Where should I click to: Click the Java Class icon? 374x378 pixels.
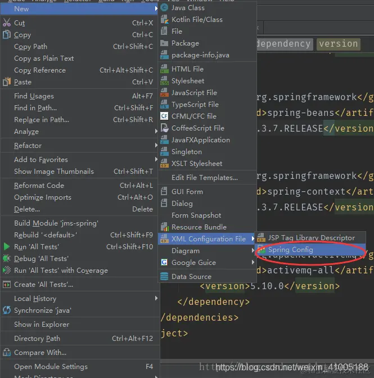click(x=164, y=8)
